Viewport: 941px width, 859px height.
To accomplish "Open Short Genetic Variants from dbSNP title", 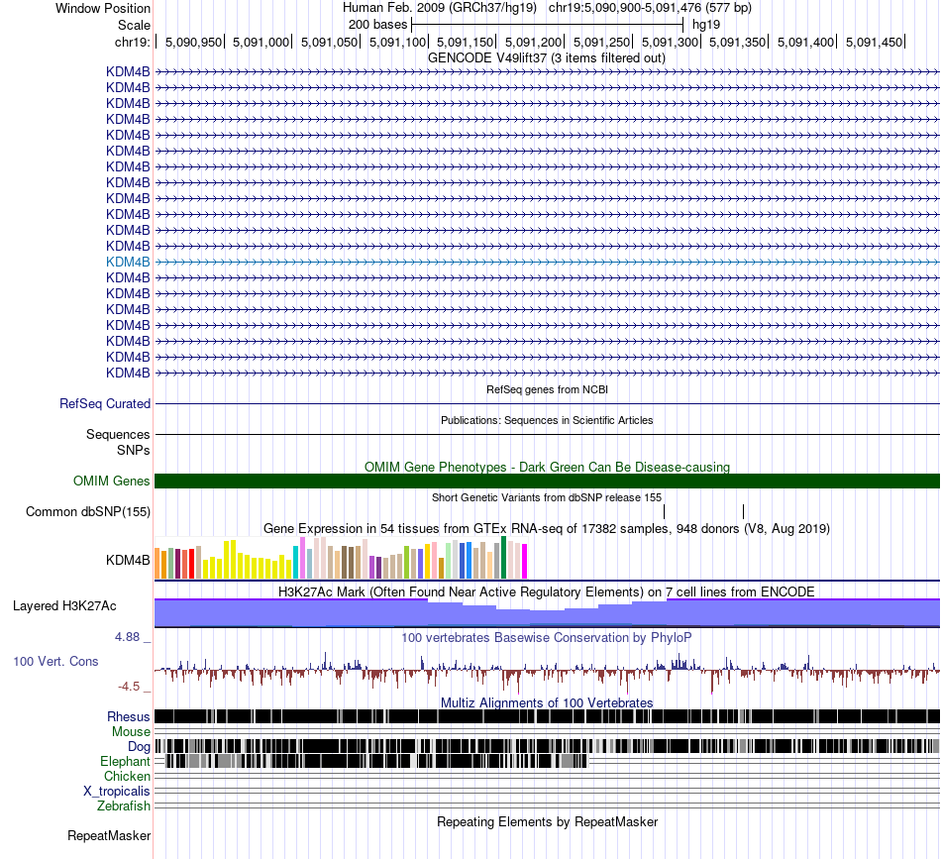I will coord(547,497).
